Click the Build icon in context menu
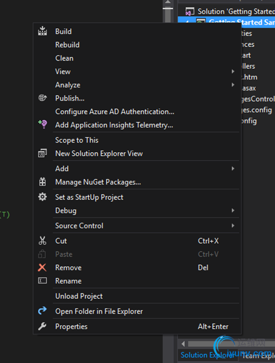Image resolution: width=275 pixels, height=363 pixels. pos(42,31)
